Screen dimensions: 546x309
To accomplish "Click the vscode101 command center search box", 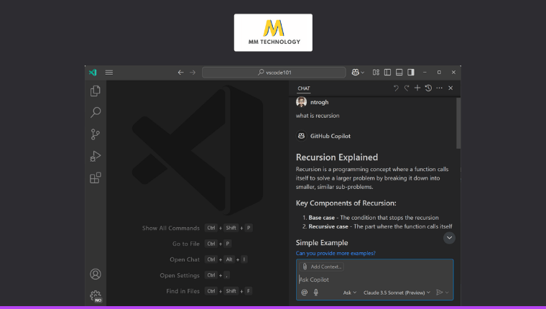I will click(x=274, y=73).
